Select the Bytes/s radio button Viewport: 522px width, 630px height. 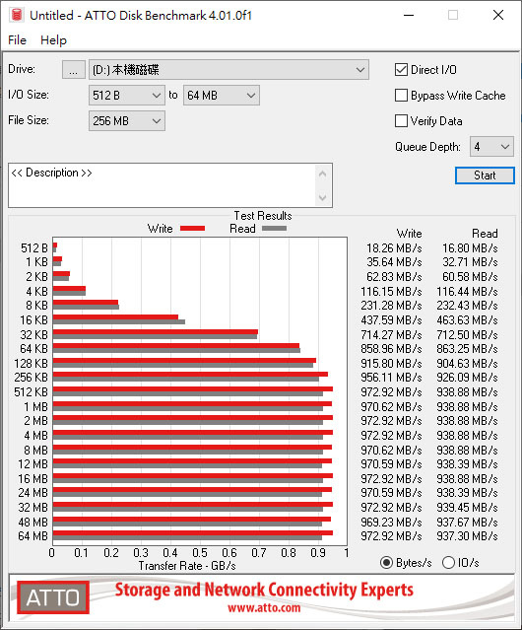tap(386, 563)
